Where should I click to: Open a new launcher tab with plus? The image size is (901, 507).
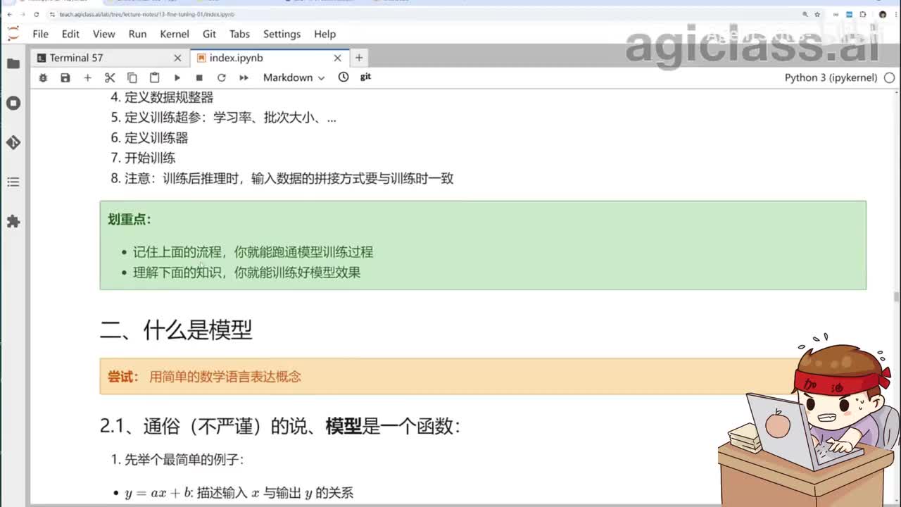358,58
